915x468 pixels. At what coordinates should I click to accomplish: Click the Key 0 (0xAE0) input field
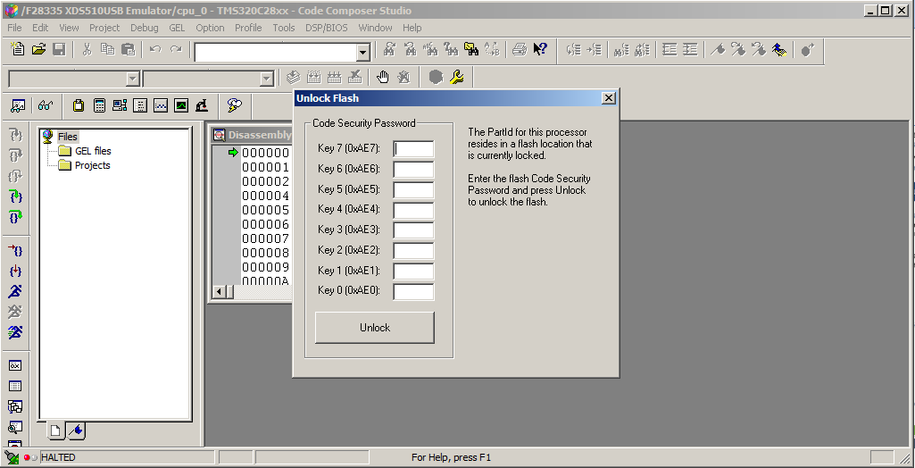pyautogui.click(x=413, y=291)
